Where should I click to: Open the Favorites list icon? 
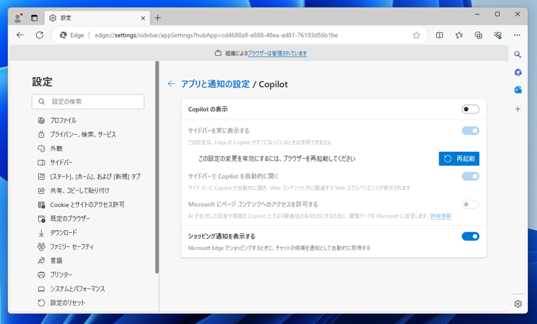(x=459, y=35)
